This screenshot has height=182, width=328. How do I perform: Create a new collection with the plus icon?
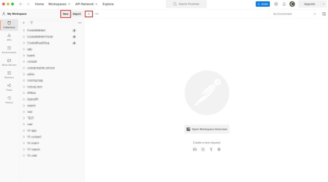[x=24, y=23]
